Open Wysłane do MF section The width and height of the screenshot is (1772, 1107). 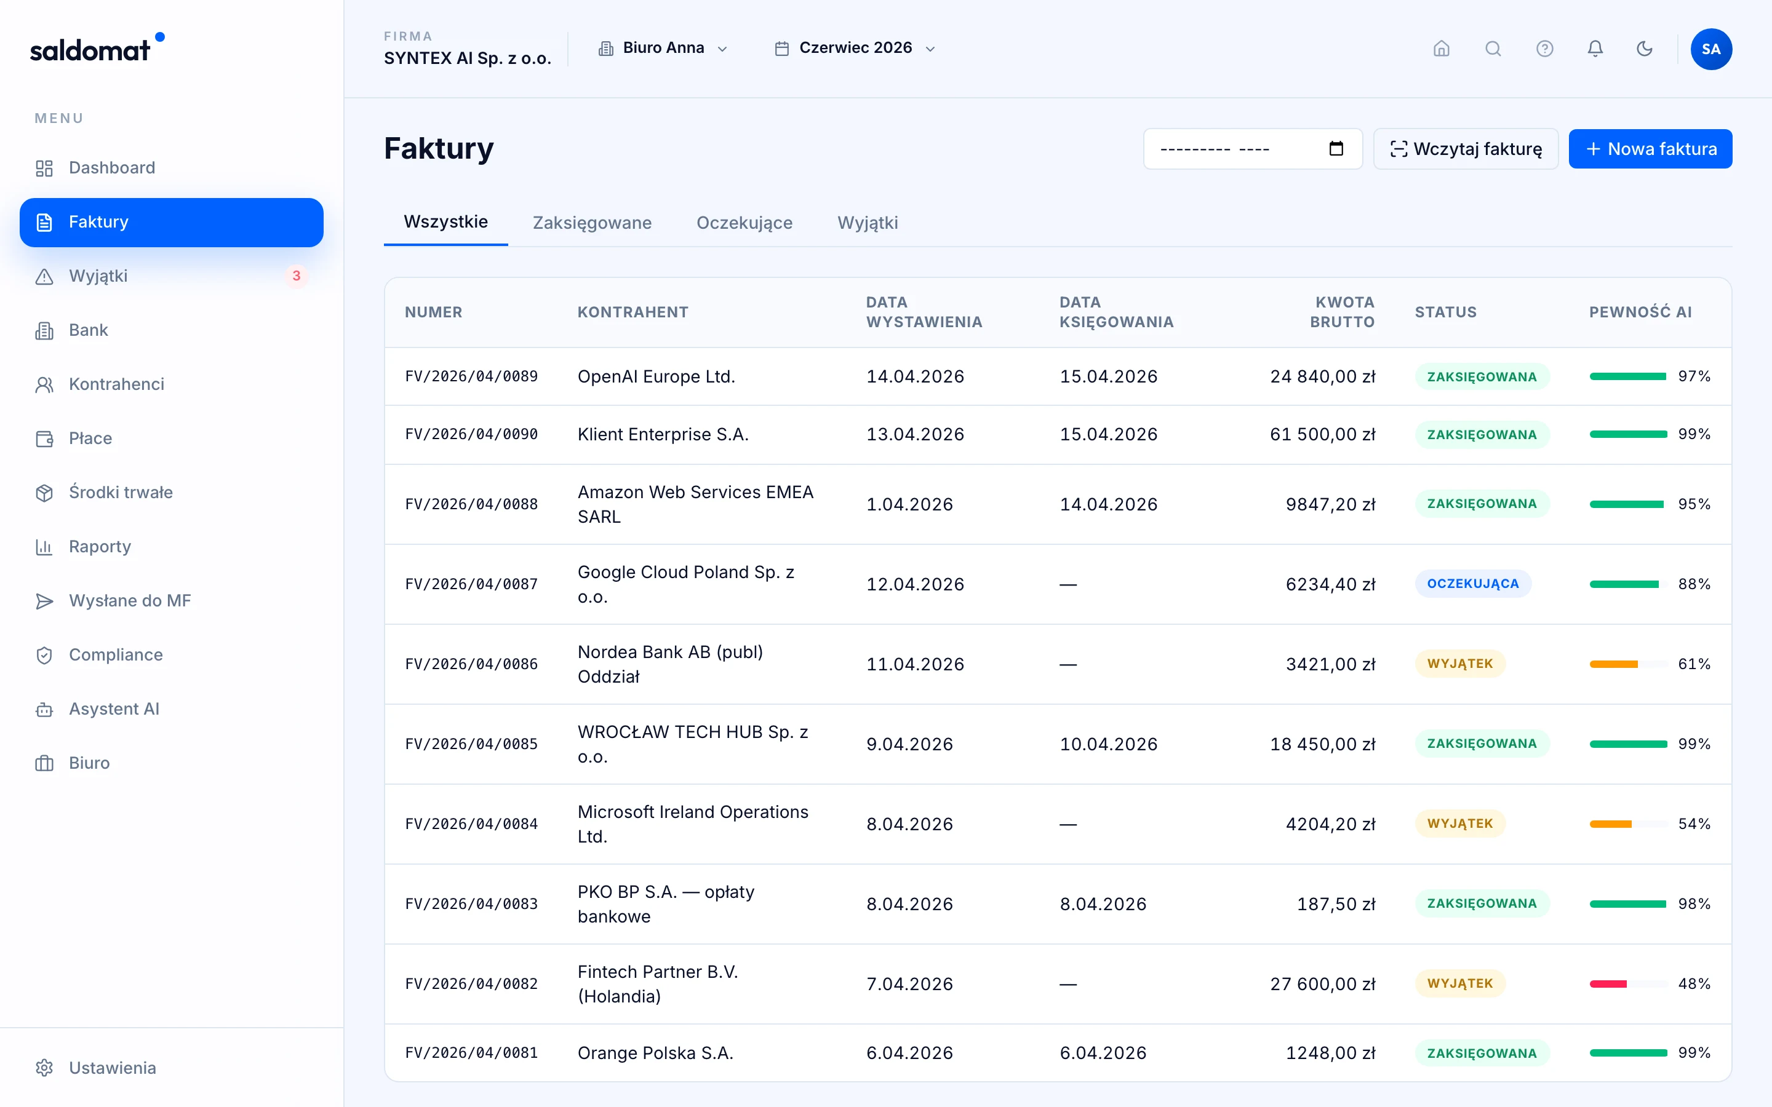pyautogui.click(x=171, y=600)
